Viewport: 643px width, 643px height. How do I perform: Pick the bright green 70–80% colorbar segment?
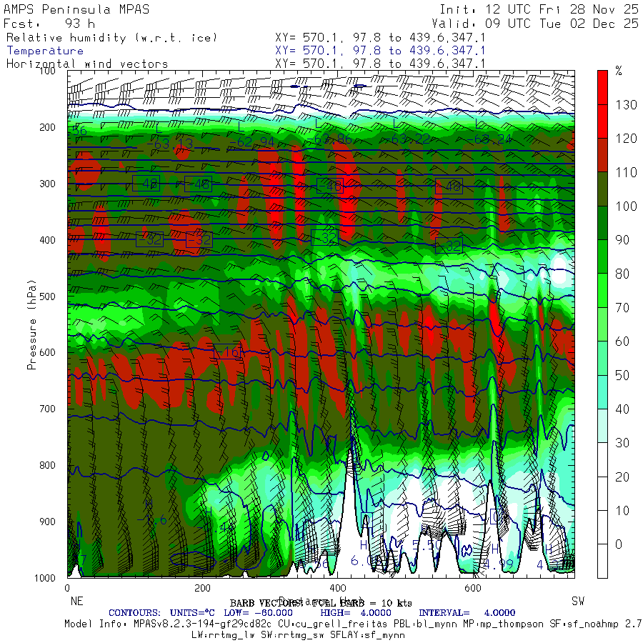[x=602, y=290]
